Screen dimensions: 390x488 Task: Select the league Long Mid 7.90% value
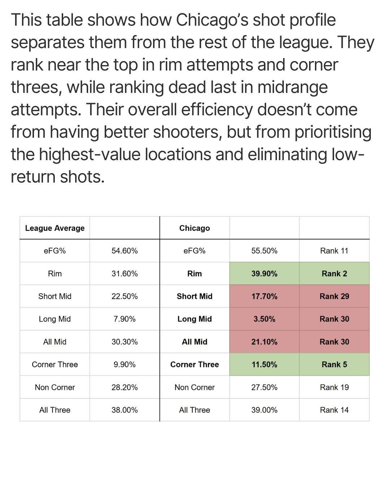coord(125,319)
